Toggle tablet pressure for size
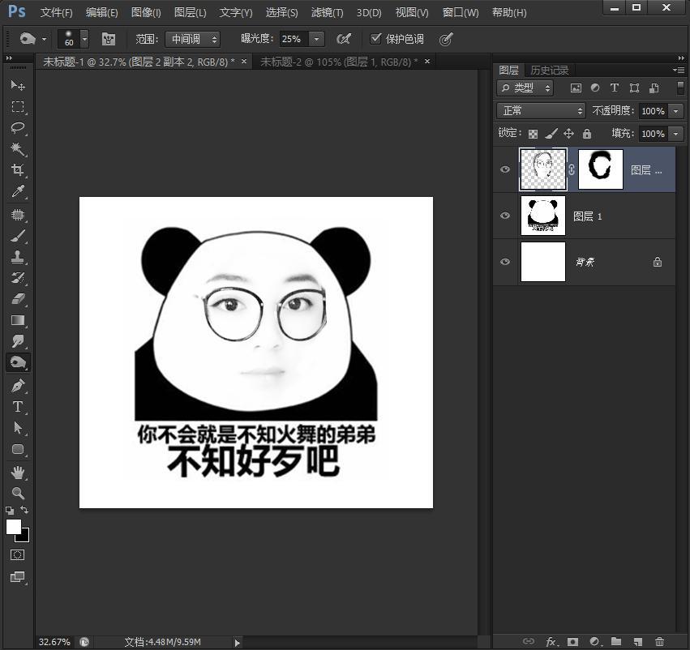 tap(446, 40)
